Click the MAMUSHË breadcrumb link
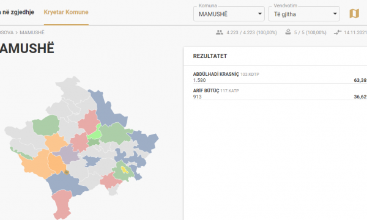This screenshot has height=220, width=367. 32,32
